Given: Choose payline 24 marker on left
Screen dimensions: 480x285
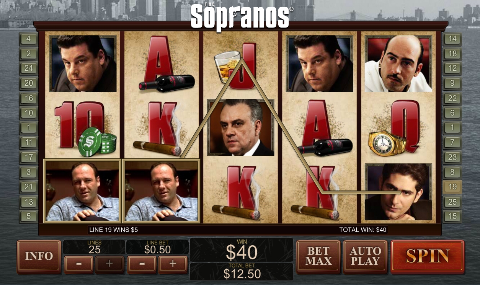Looking at the screenshot, I should (x=29, y=68).
